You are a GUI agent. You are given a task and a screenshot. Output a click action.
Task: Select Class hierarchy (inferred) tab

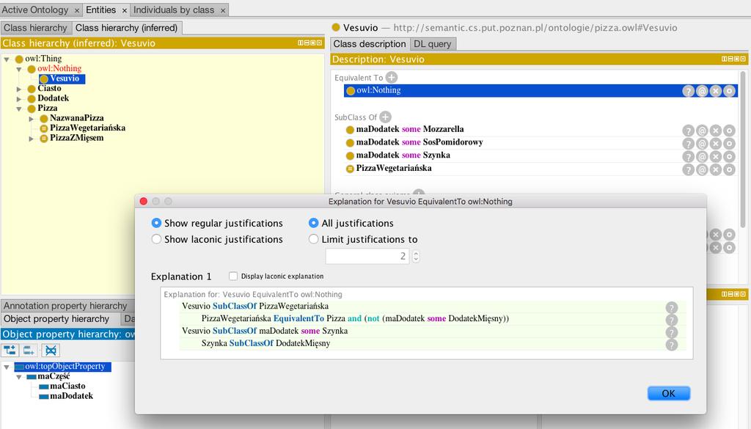click(126, 28)
